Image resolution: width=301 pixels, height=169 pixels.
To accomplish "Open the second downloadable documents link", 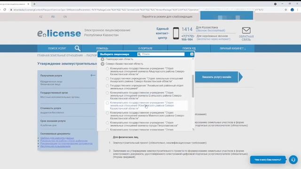I will [64, 141].
